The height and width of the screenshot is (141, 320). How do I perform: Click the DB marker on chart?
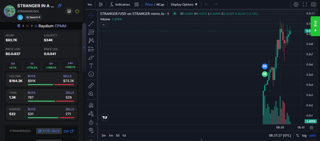pyautogui.click(x=265, y=74)
